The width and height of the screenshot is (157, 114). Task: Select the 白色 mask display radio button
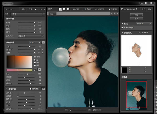point(35,62)
